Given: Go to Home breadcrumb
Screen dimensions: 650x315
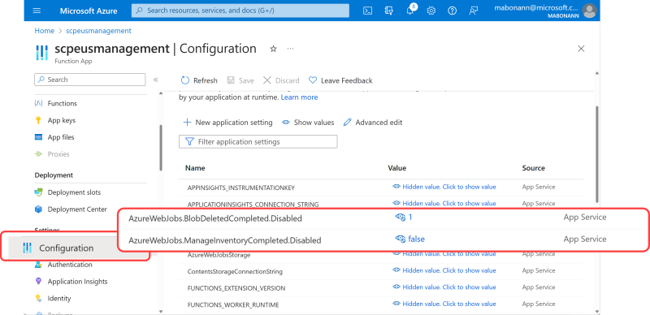Looking at the screenshot, I should tap(45, 31).
